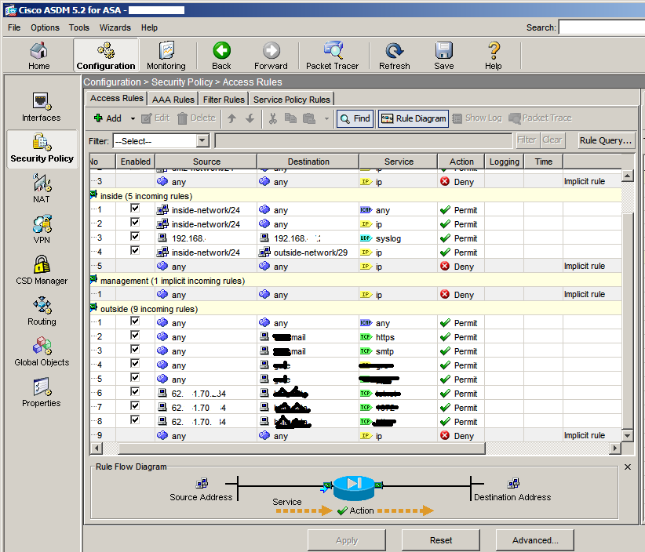The width and height of the screenshot is (645, 552).
Task: Click the Reset button
Action: point(440,540)
